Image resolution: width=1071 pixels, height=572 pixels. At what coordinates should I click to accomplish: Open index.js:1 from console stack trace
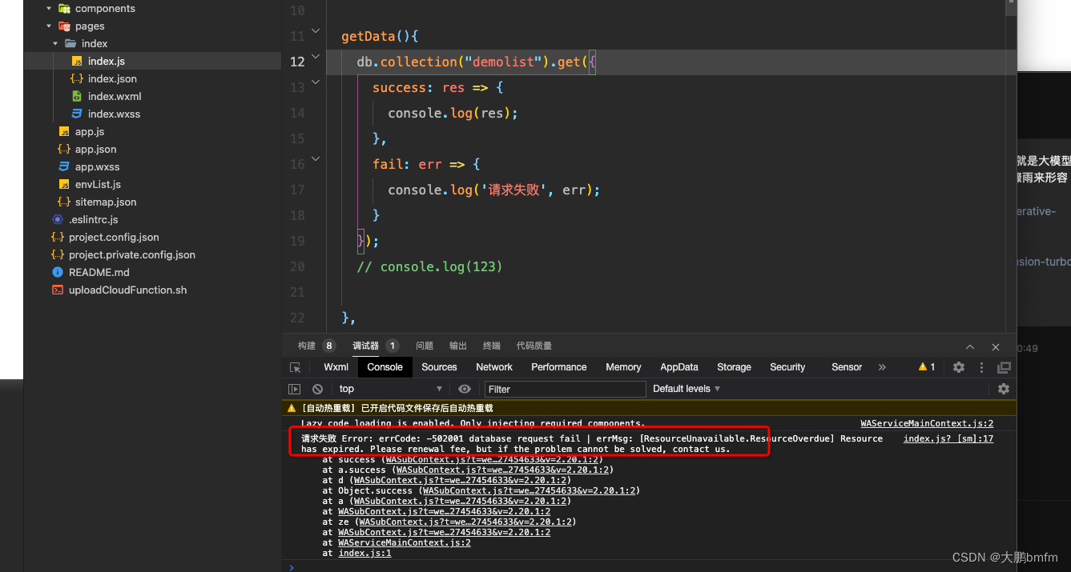click(x=364, y=553)
